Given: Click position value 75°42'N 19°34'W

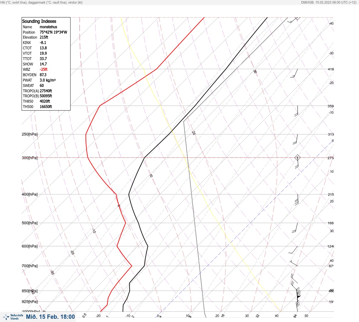Looking at the screenshot, I should (x=53, y=32).
